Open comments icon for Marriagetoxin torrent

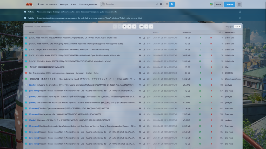[x=149, y=114]
